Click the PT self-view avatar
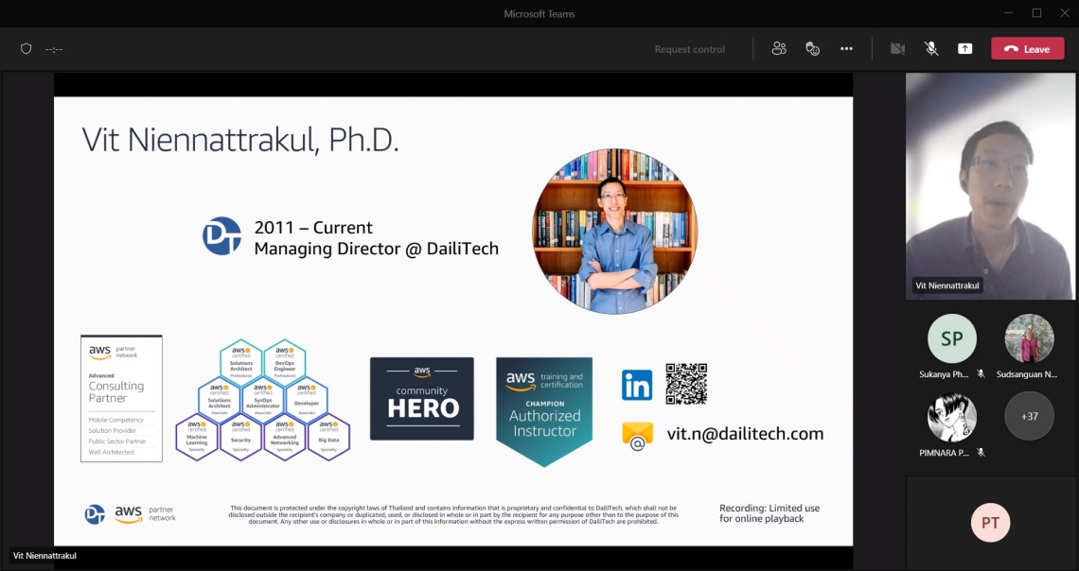The width and height of the screenshot is (1079, 571). [990, 522]
